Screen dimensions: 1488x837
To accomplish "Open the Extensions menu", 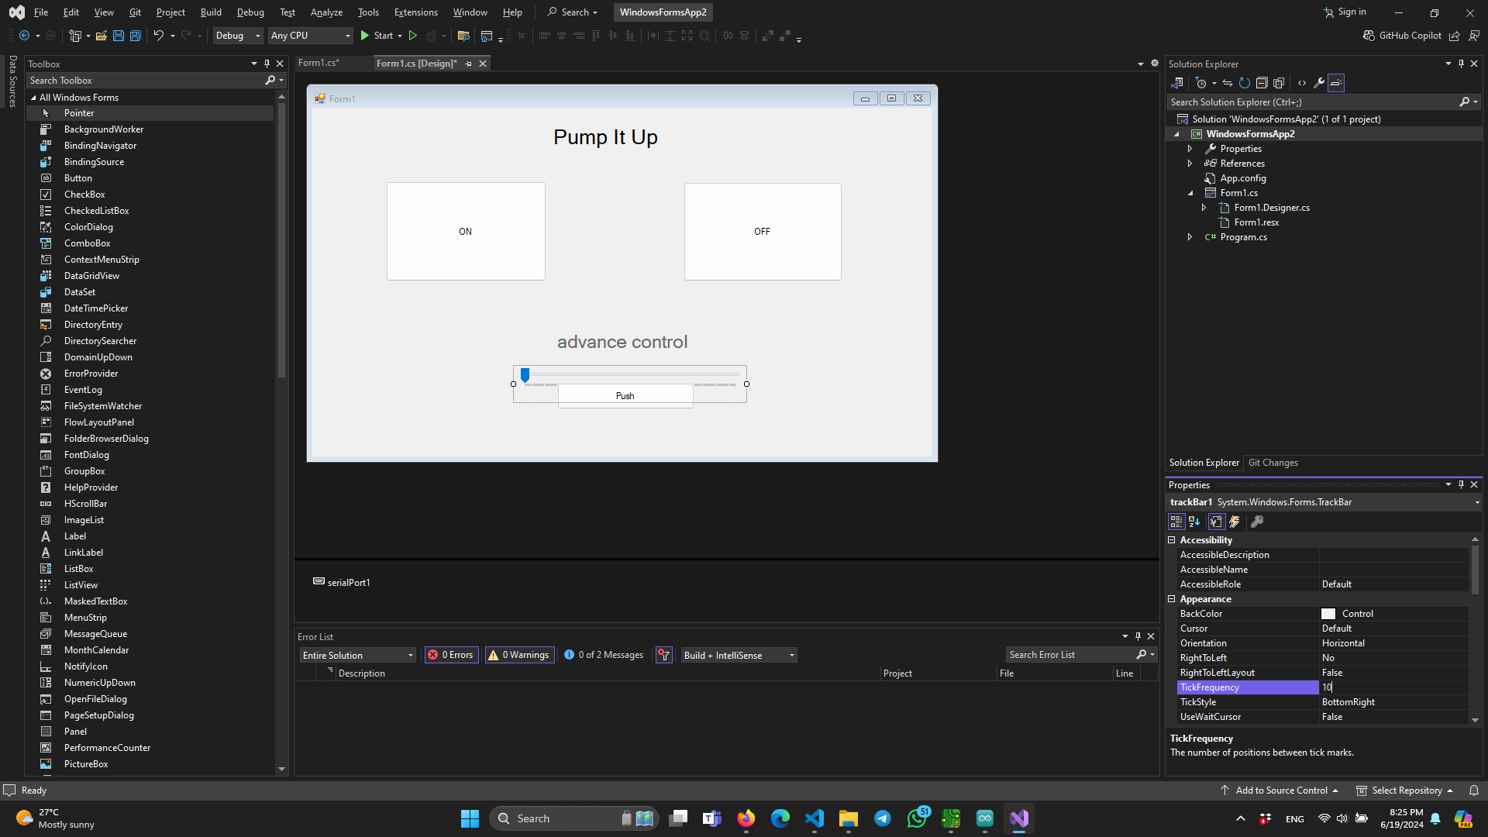I will point(416,12).
